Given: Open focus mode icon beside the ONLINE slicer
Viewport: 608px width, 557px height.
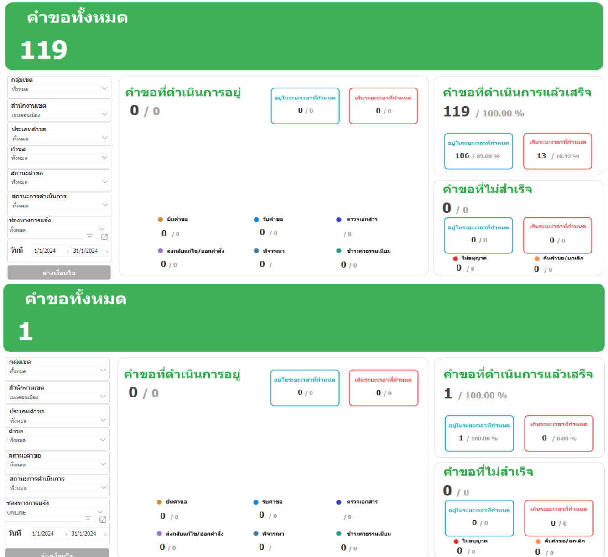Looking at the screenshot, I should [x=103, y=519].
